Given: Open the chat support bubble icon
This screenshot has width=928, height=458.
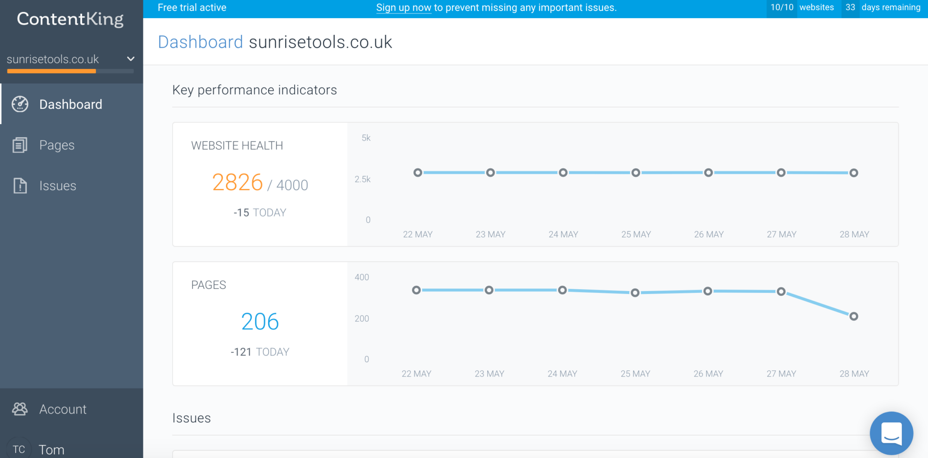Looking at the screenshot, I should point(891,433).
